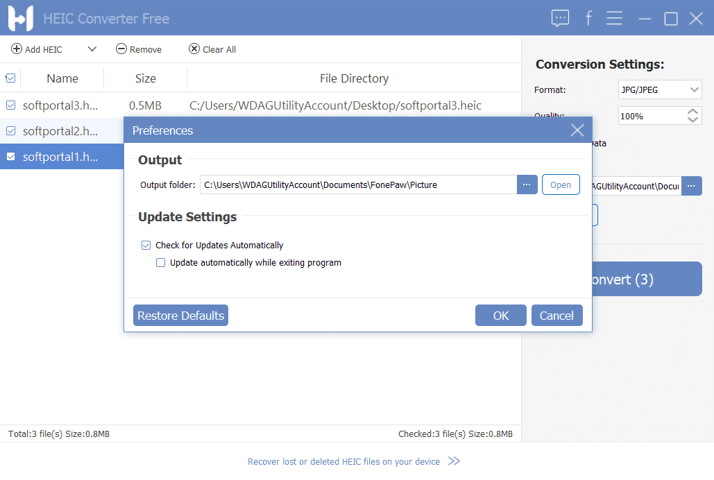Open the output folder via Open button

(561, 185)
